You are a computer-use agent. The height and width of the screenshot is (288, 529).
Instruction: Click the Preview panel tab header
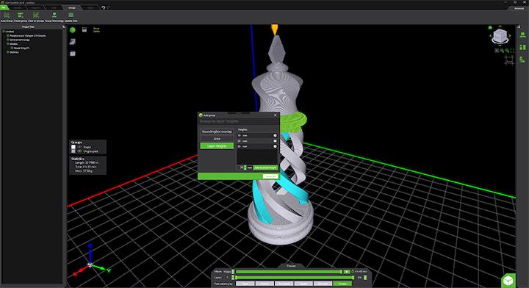pyautogui.click(x=291, y=266)
